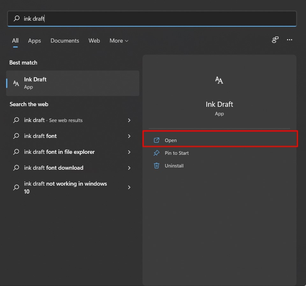Open the feedback/account icon at top right
Screen dimensions: 306x286
point(275,40)
